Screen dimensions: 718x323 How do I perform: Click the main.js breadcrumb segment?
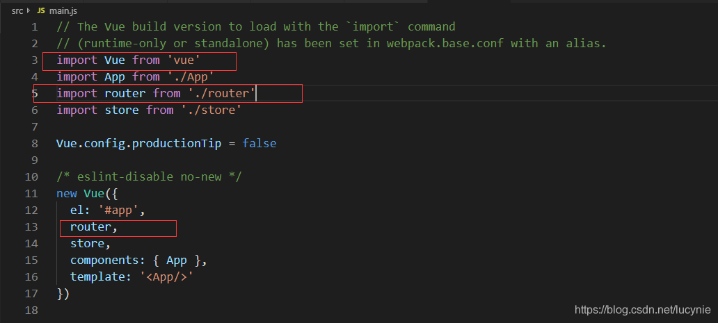coord(62,10)
